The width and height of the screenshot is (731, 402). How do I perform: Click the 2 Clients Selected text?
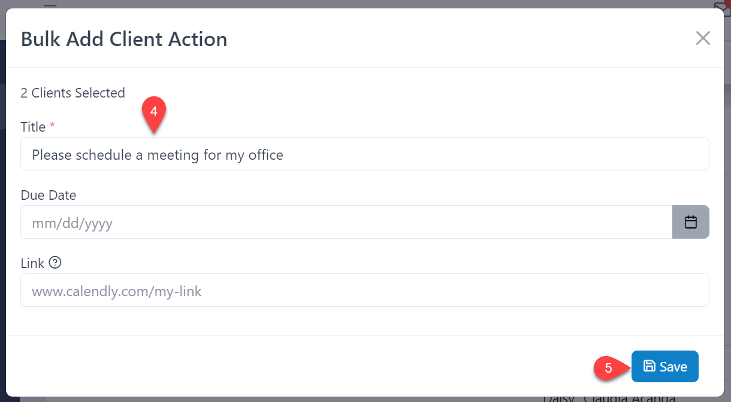[x=73, y=93]
